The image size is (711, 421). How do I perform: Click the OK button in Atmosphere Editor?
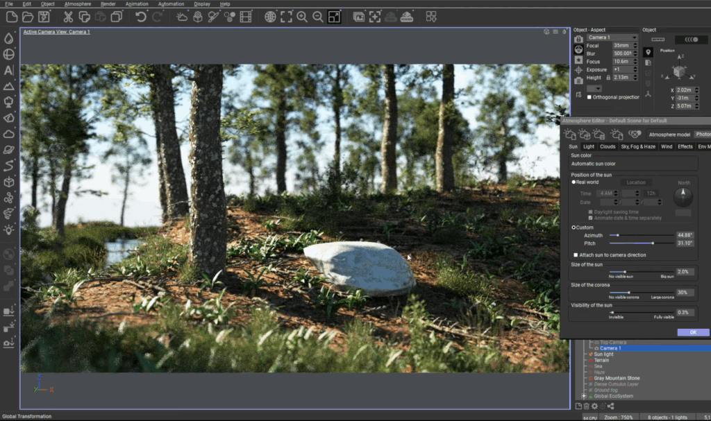point(692,332)
